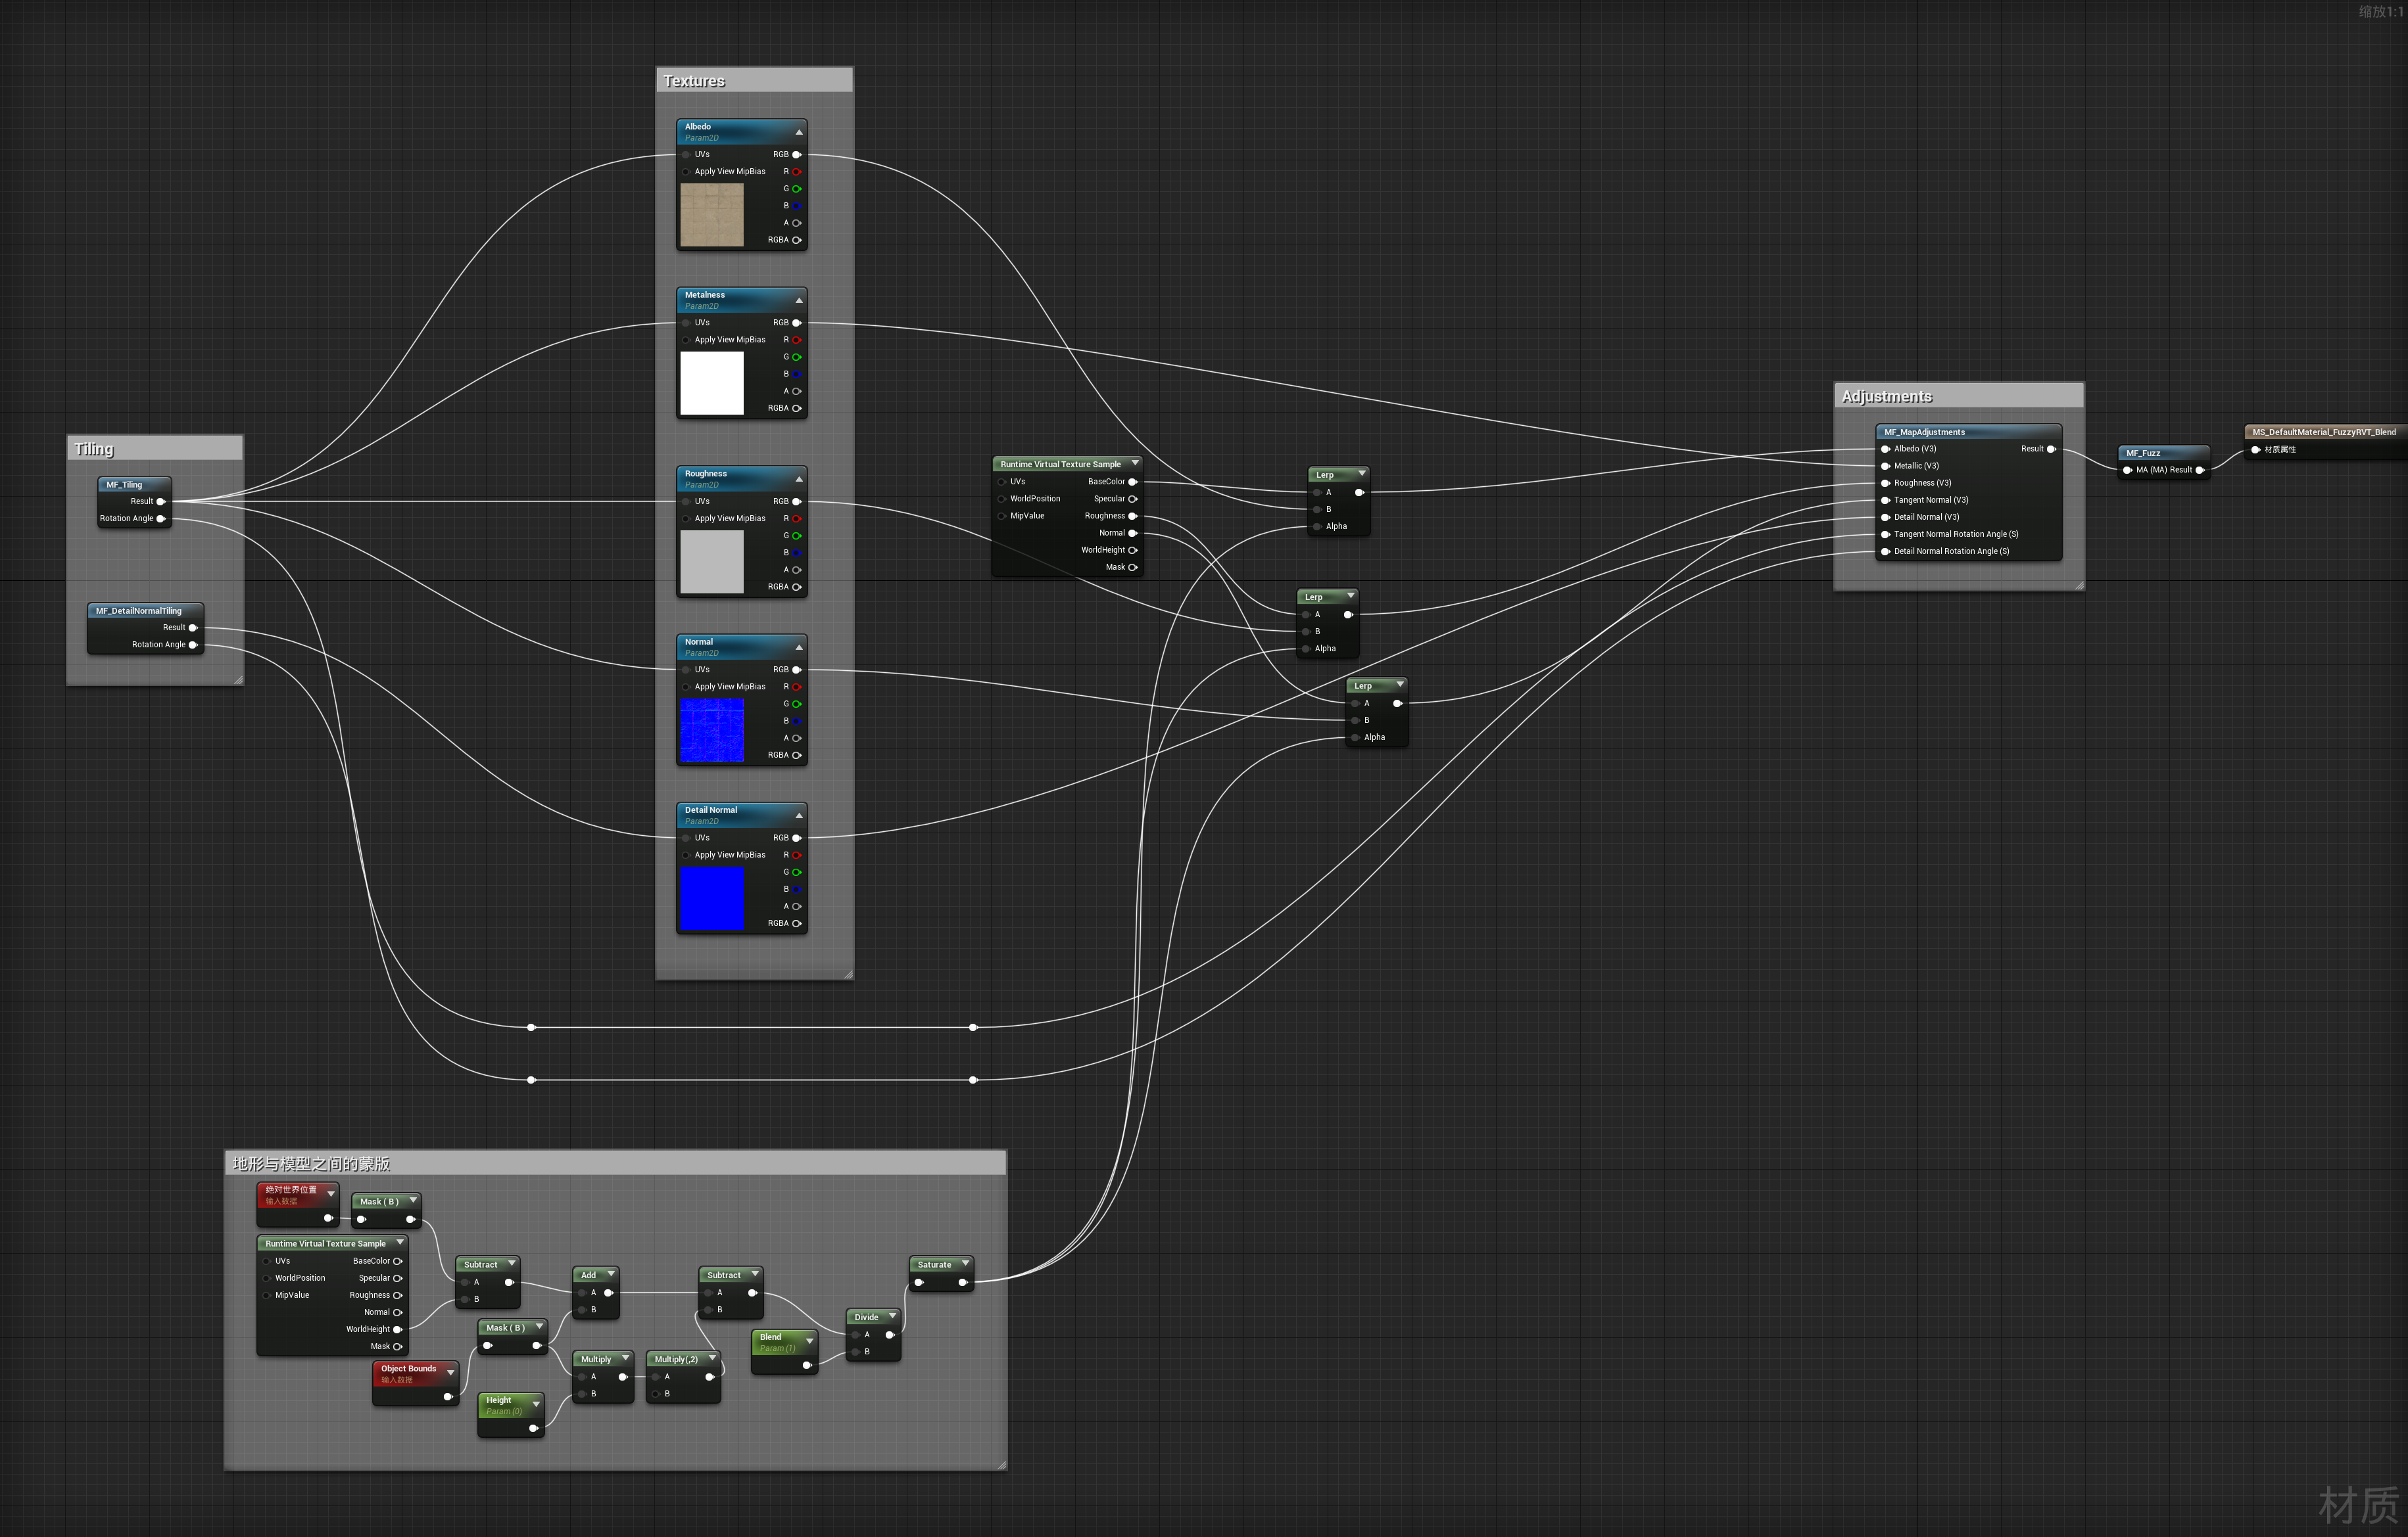Click Roughness node Apply View MipBias pin
Screen dimensions: 2408x1537
pos(686,518)
